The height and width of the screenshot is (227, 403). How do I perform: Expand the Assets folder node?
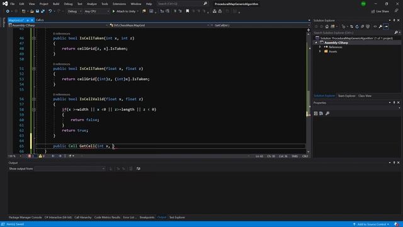[320, 52]
